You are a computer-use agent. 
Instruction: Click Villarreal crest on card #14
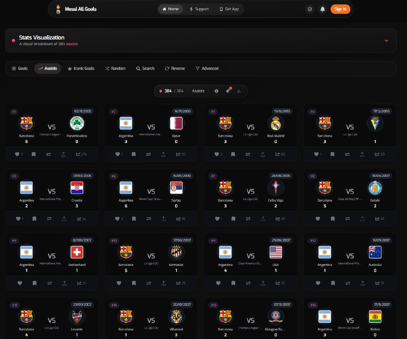coord(176,317)
